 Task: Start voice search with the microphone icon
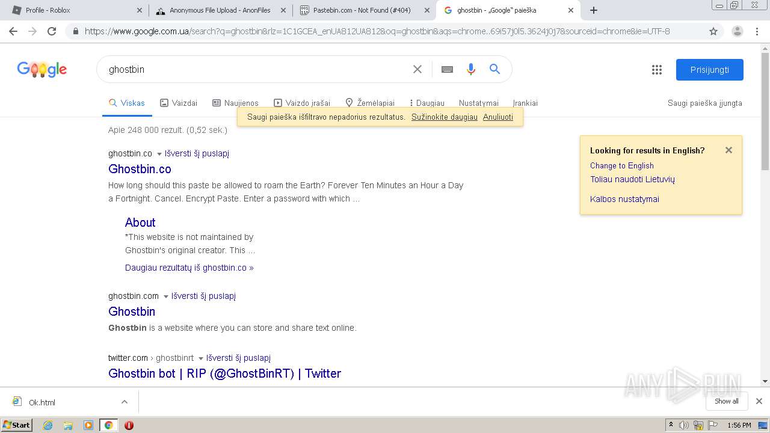point(471,69)
